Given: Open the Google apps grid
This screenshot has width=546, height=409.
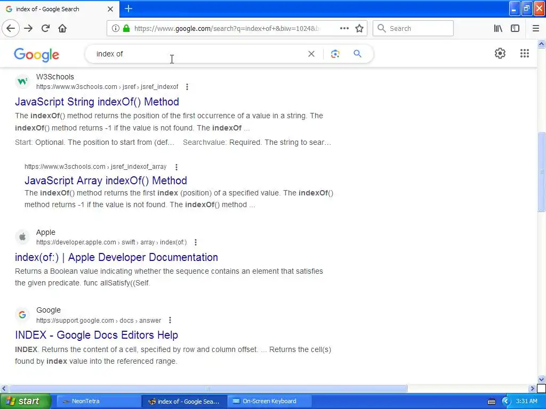Looking at the screenshot, I should pos(525,53).
